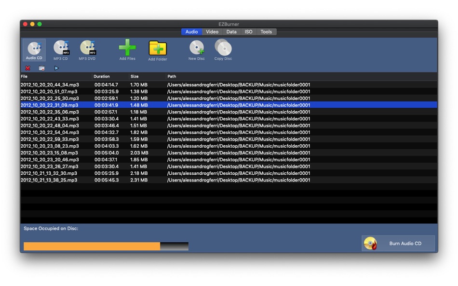Click the Add Folder icon
458x286 pixels.
158,48
